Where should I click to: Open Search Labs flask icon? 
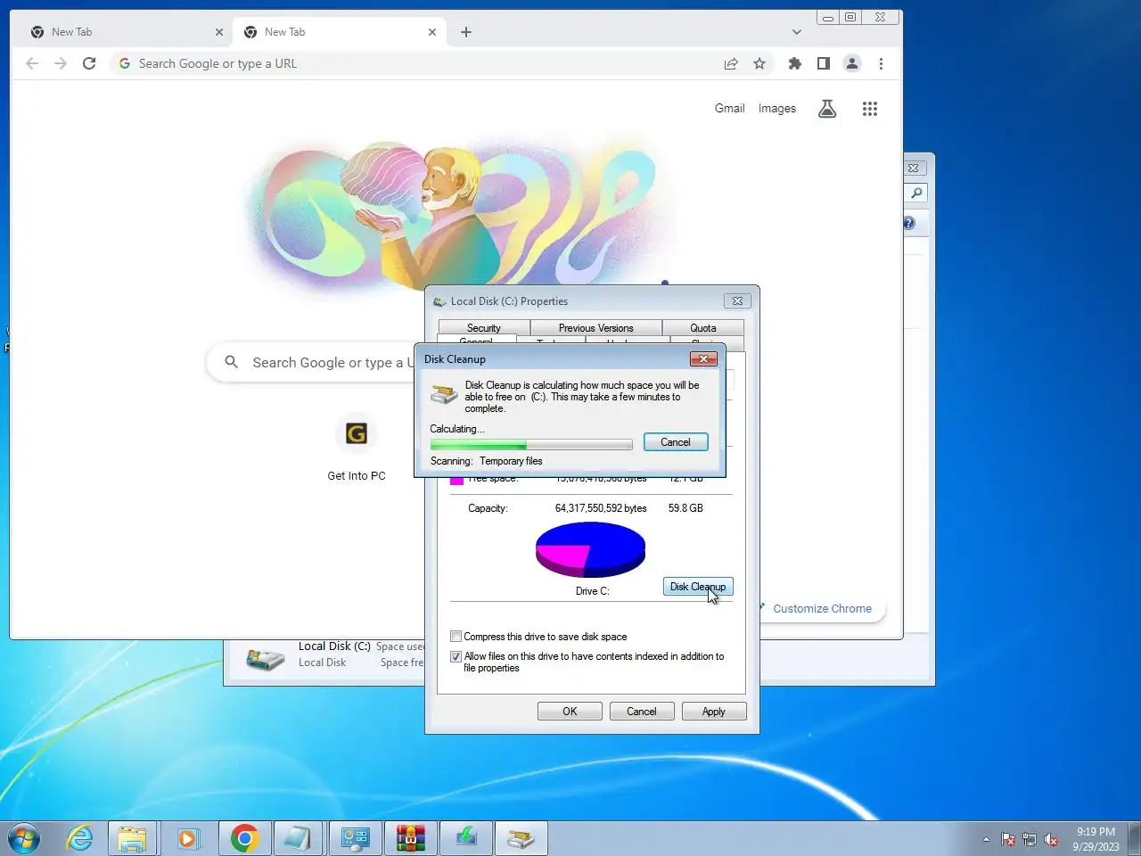(x=827, y=109)
